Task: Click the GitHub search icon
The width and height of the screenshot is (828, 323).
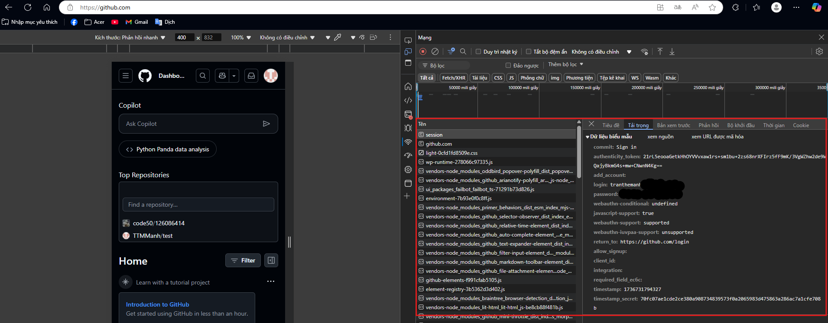Action: tap(202, 76)
